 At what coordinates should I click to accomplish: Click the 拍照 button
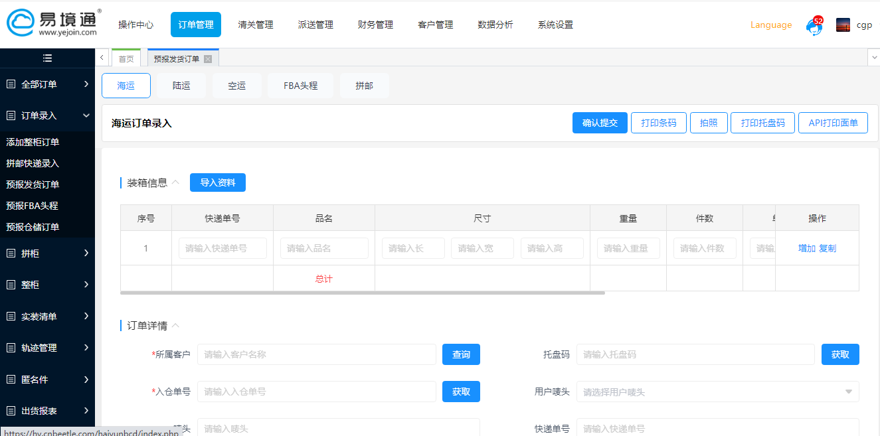tap(709, 123)
